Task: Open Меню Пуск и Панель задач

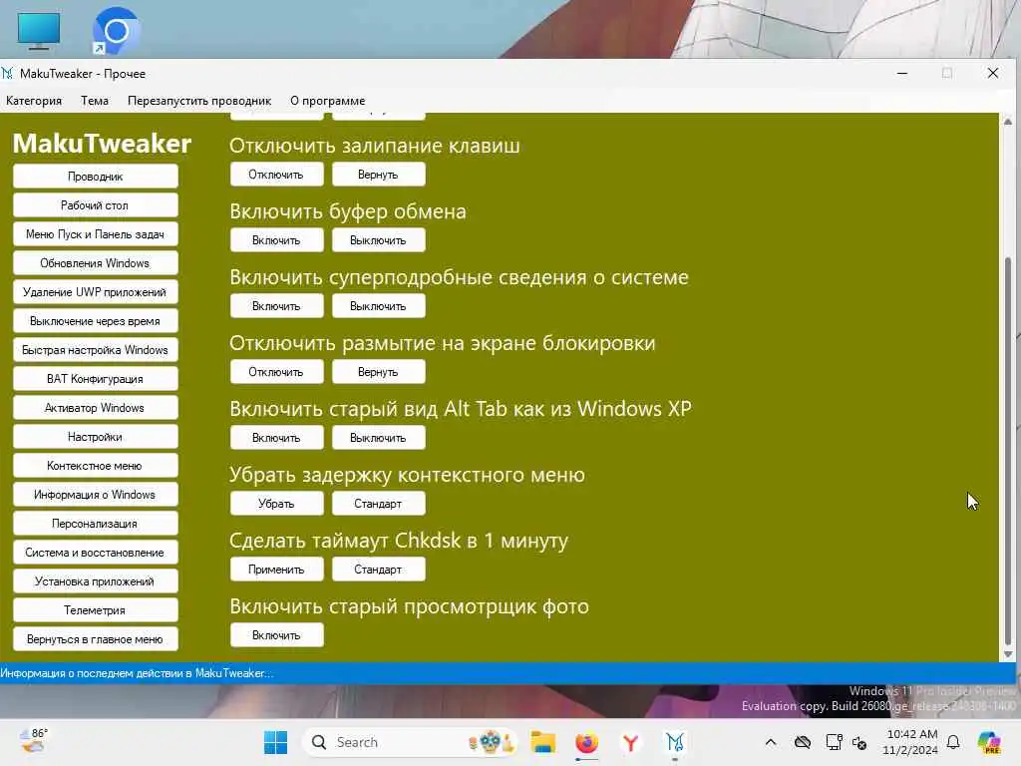Action: (x=95, y=234)
